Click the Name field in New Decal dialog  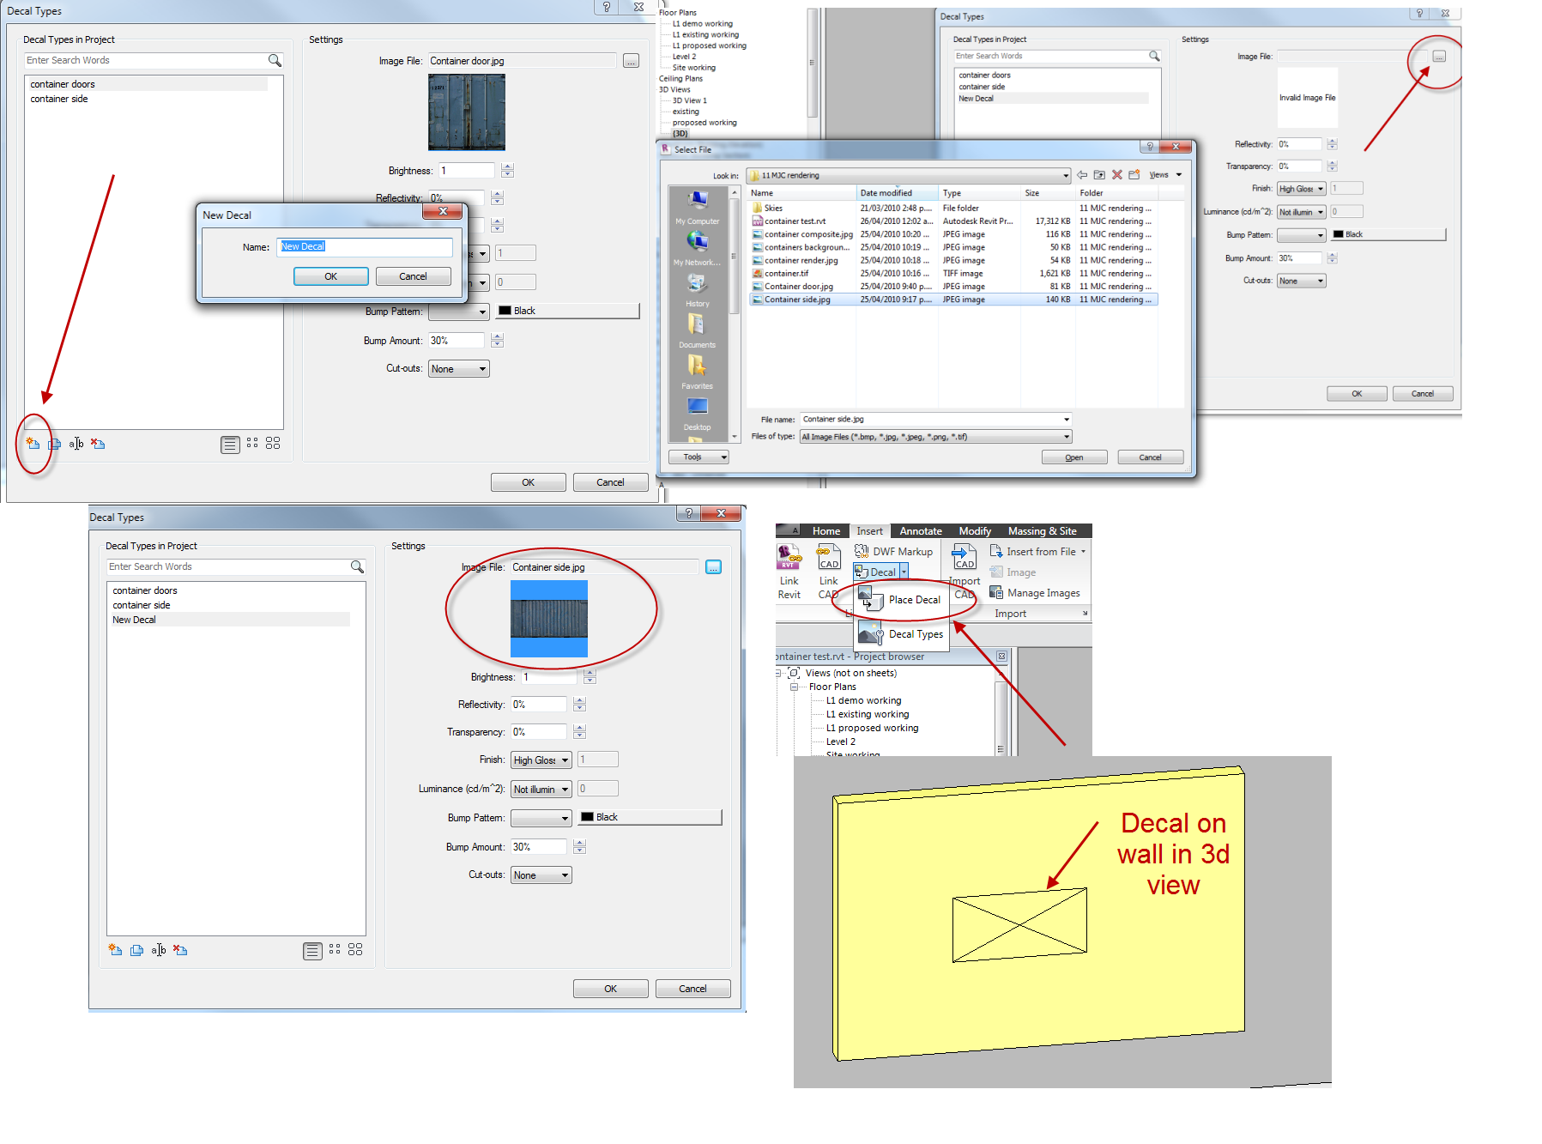click(365, 247)
